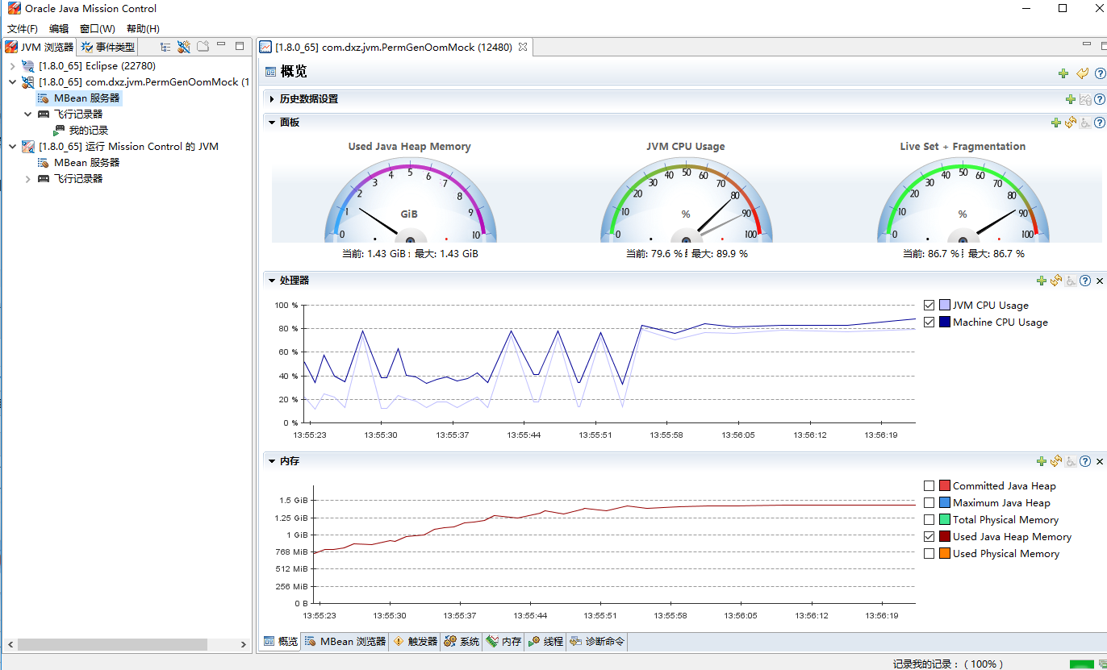Switch to the 诊断命令 bottom tab
This screenshot has width=1107, height=670.
597,642
